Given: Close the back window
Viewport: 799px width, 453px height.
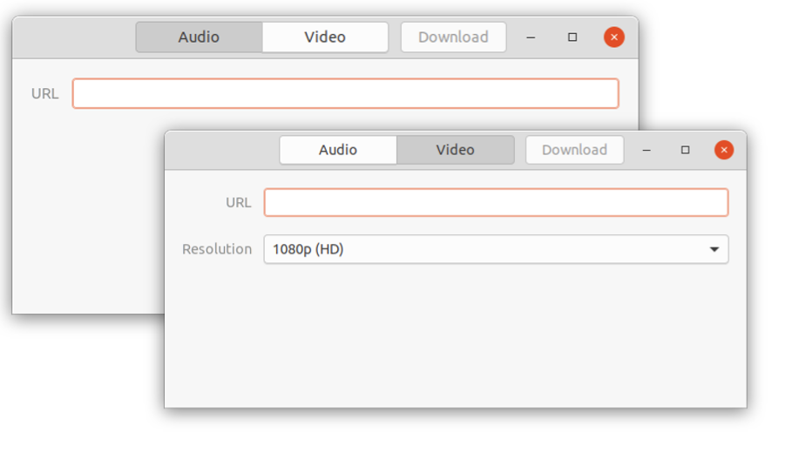Looking at the screenshot, I should coord(614,37).
